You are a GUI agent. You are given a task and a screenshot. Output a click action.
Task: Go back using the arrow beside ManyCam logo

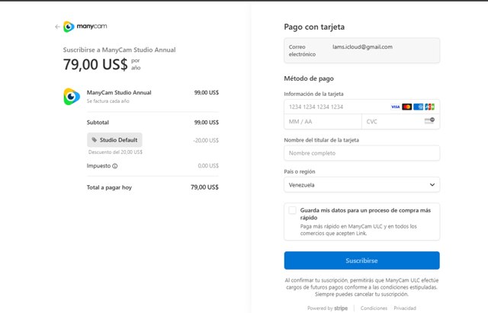tap(57, 27)
